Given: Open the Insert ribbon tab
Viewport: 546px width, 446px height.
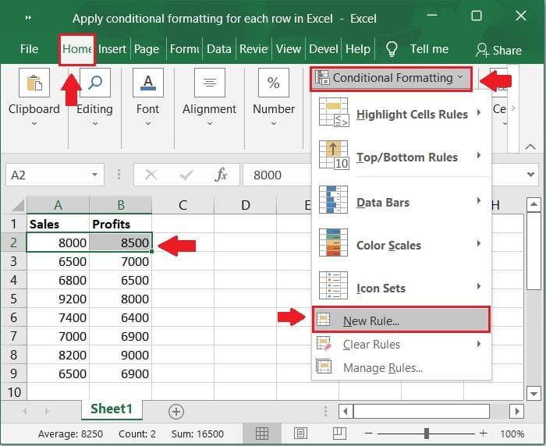Looking at the screenshot, I should coord(112,49).
